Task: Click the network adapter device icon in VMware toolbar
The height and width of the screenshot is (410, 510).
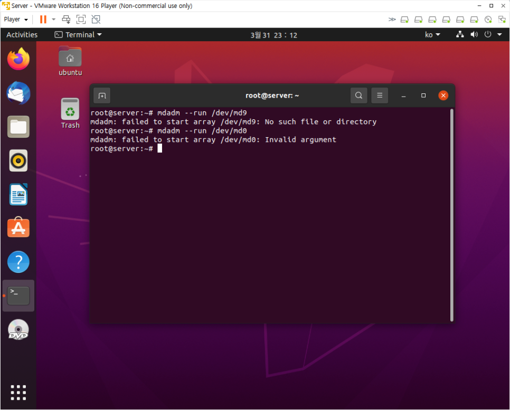Action: (502, 20)
